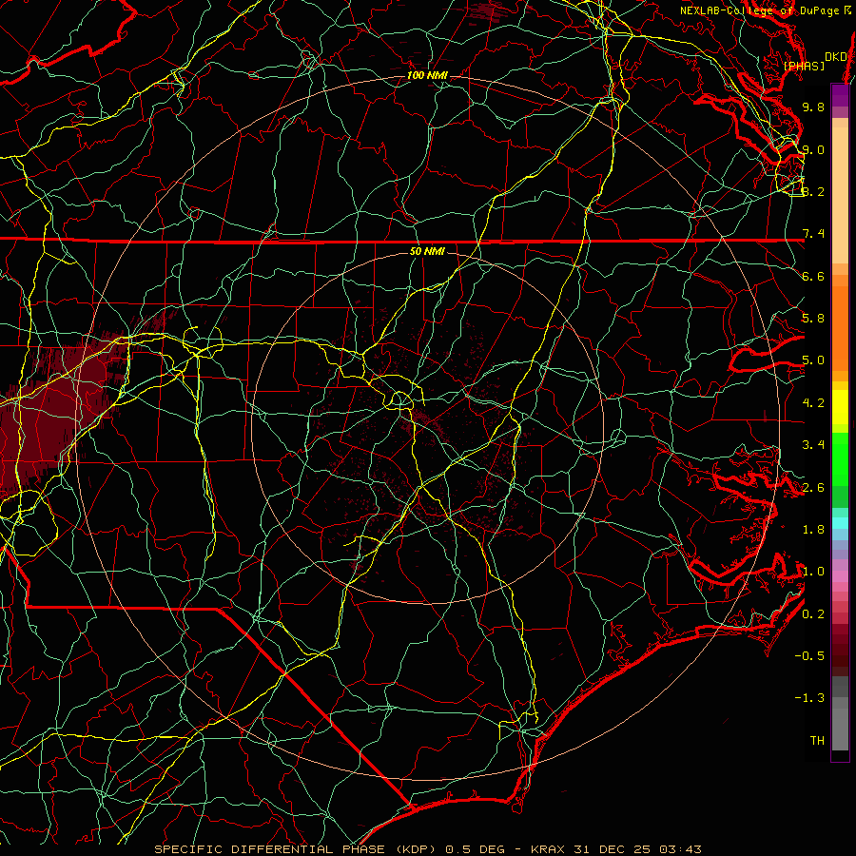Click the TH label at legend bottom
Image resolution: width=856 pixels, height=856 pixels.
[x=817, y=741]
